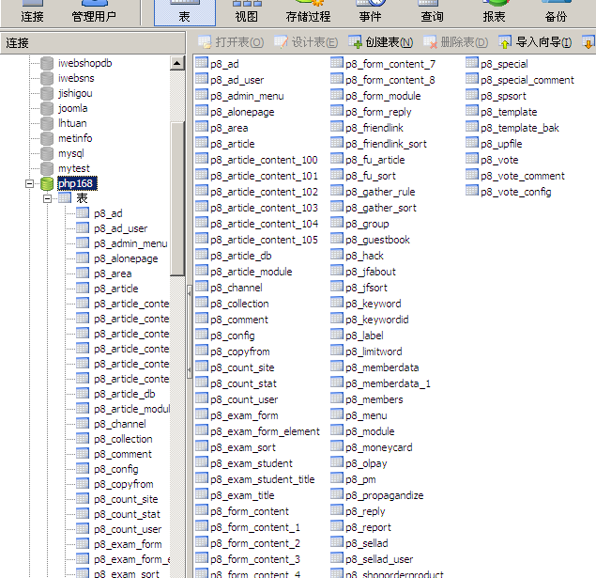Select p8_alonepage in the tree
596x578 pixels.
(x=126, y=258)
